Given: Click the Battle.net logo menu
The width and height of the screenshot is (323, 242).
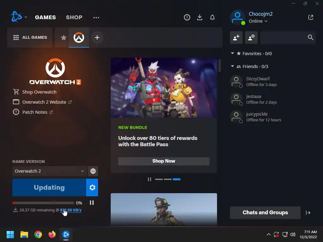Looking at the screenshot, I should point(16,17).
